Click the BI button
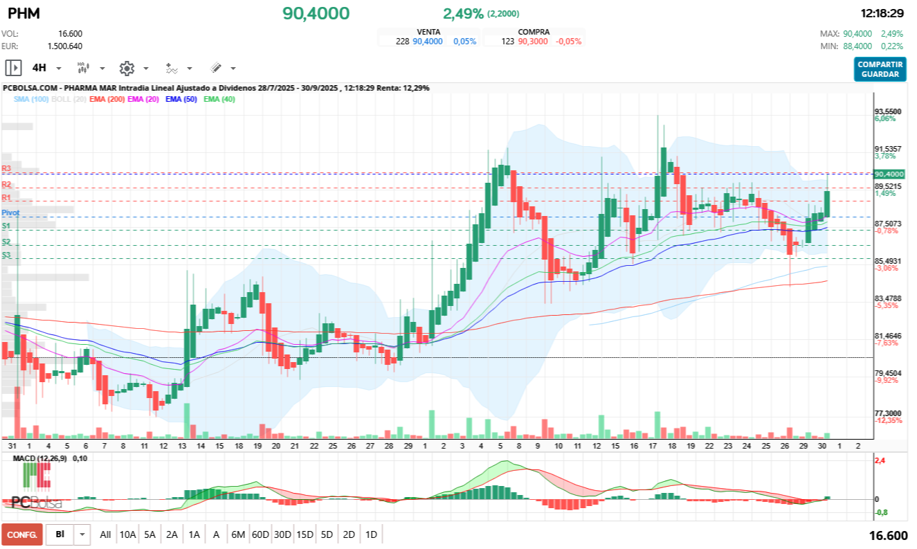917x549 pixels. pos(60,534)
